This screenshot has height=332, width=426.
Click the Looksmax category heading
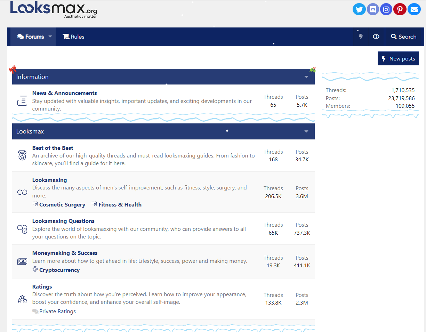[x=30, y=131]
